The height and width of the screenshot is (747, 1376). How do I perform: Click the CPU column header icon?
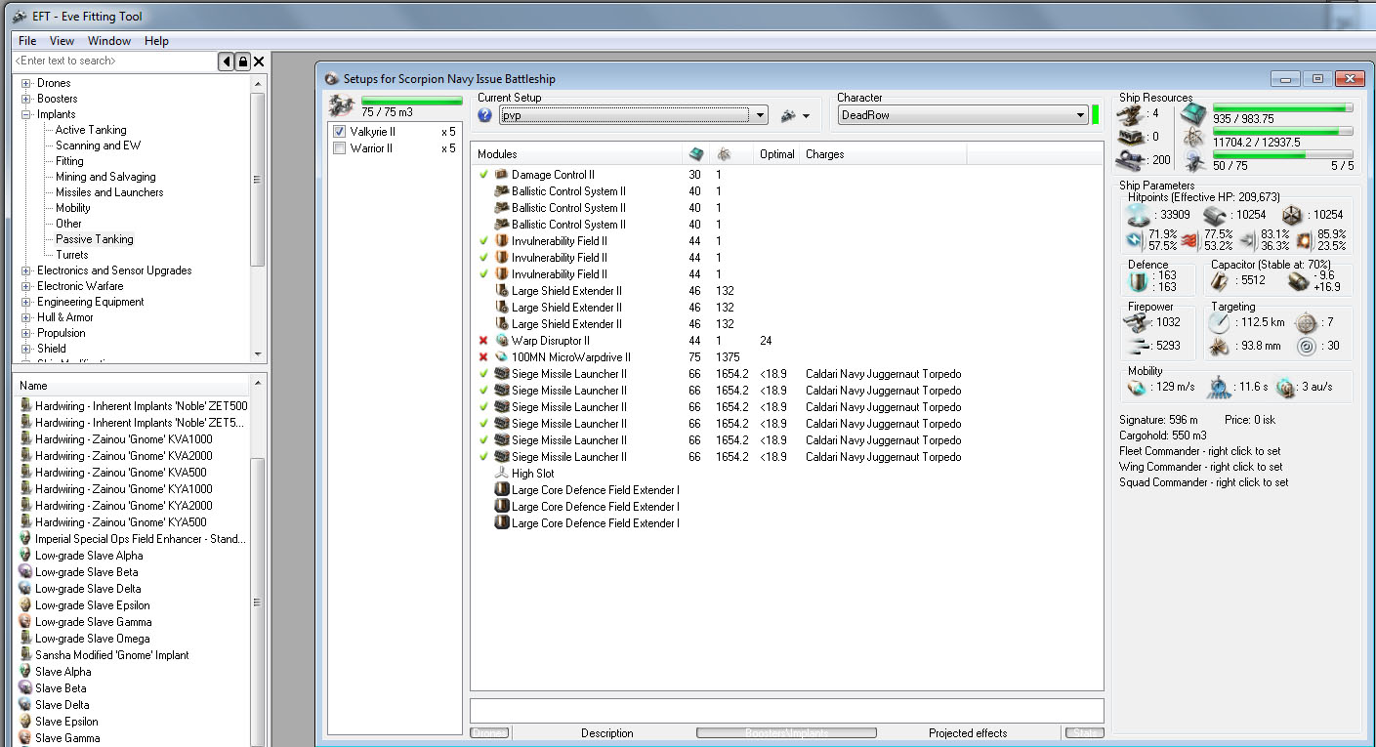(x=696, y=154)
